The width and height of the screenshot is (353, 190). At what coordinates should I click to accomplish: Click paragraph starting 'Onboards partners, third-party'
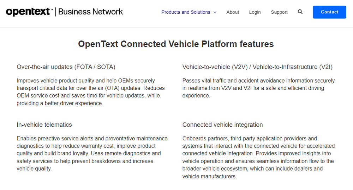pos(258,157)
